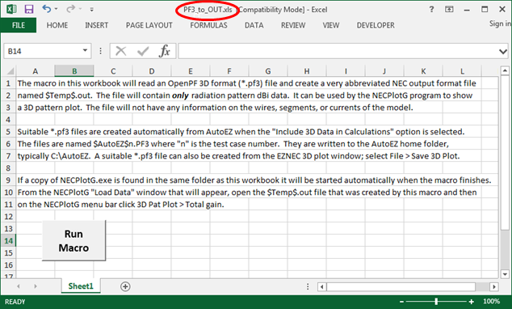Click the formula bar Cancel X icon
Screen dimensions: 512x309
121,51
